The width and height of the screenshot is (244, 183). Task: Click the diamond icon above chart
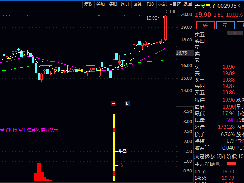[x=166, y=12]
